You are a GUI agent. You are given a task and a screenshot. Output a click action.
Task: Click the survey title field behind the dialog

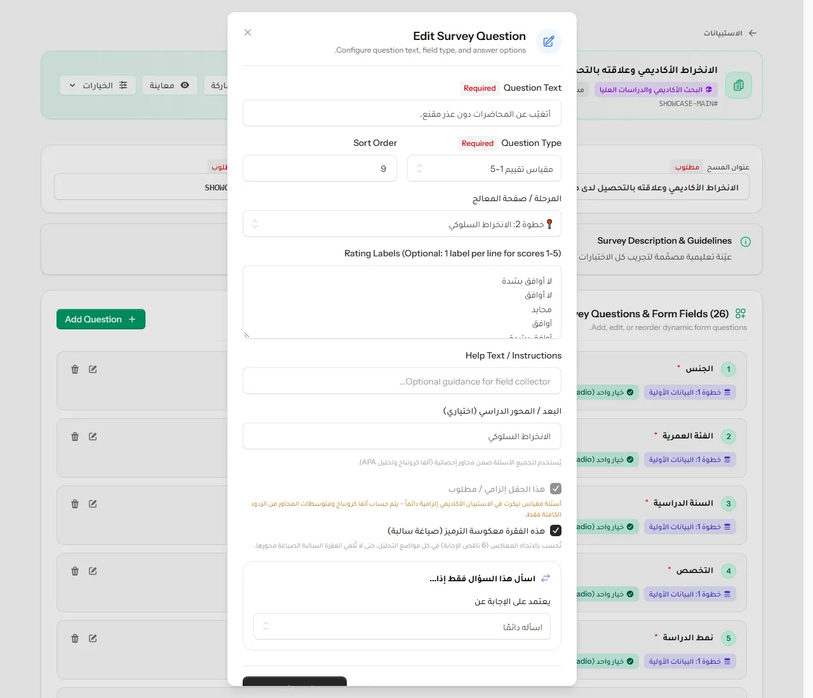(x=662, y=188)
